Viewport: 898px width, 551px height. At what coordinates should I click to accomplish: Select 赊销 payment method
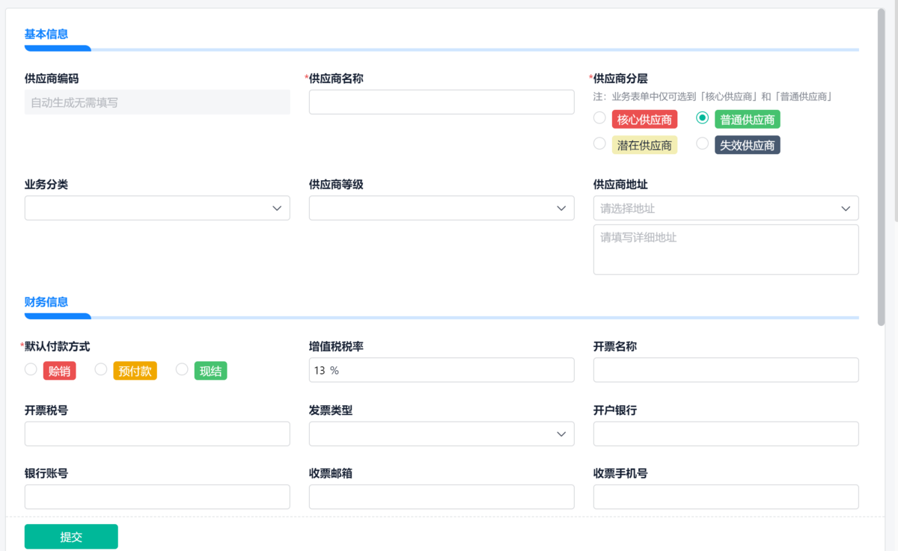pyautogui.click(x=31, y=369)
